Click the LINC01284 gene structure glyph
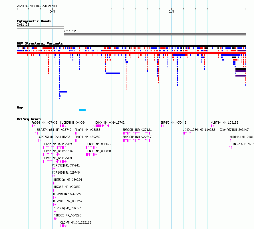This screenshot has width=254, height=229. click(186, 133)
